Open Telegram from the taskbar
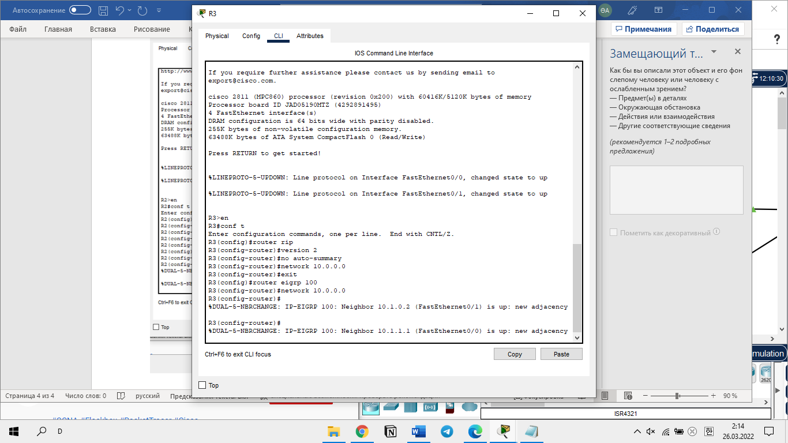 (446, 431)
